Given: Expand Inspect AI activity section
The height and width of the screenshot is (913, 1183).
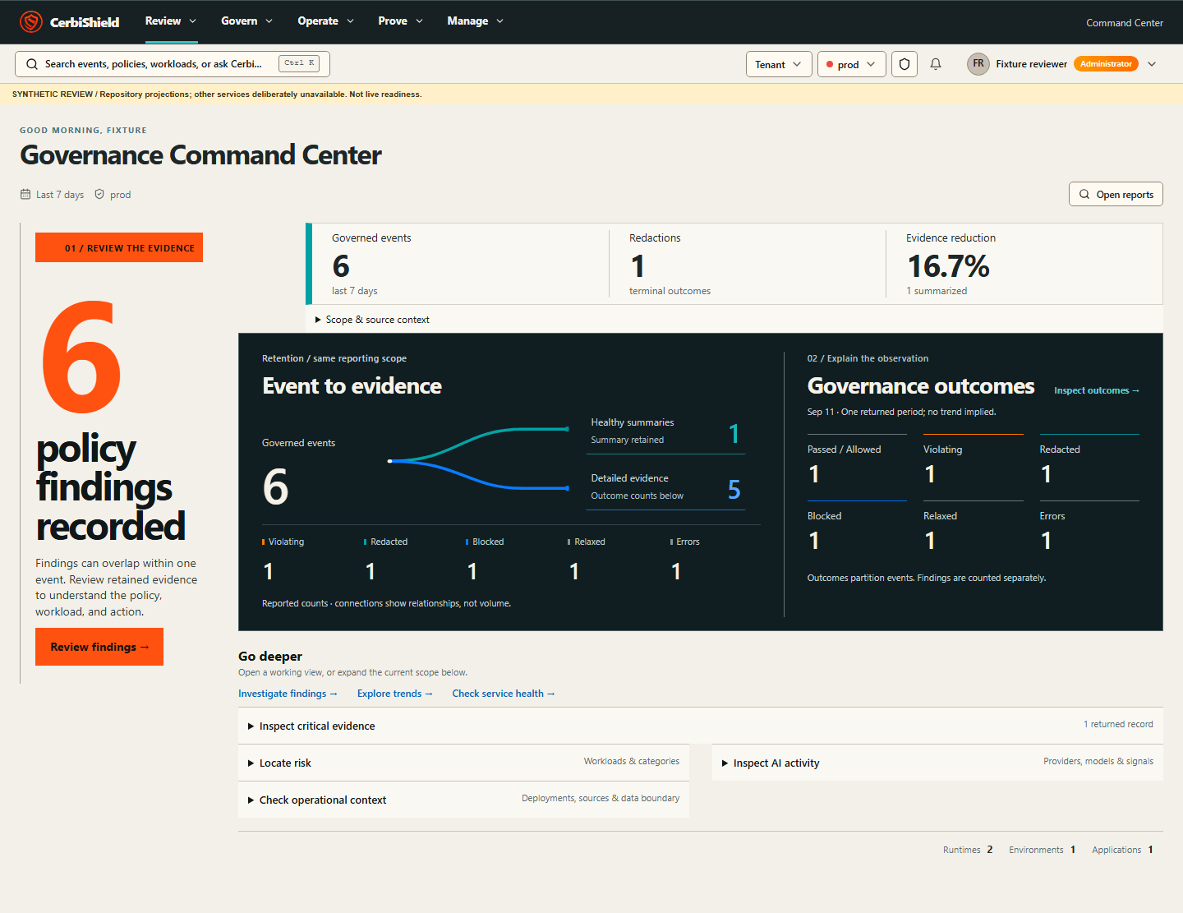Looking at the screenshot, I should (x=937, y=763).
